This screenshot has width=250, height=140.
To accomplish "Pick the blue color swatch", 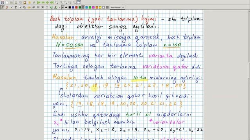I will 73,7.
